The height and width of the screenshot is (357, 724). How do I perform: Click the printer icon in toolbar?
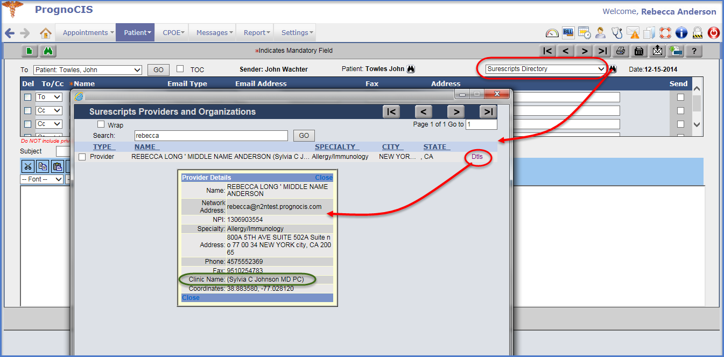(x=621, y=51)
